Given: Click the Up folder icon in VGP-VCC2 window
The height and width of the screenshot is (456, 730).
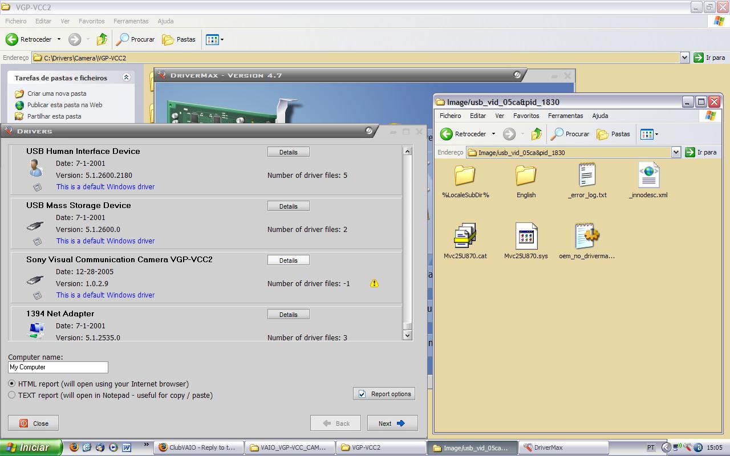Looking at the screenshot, I should click(x=102, y=39).
